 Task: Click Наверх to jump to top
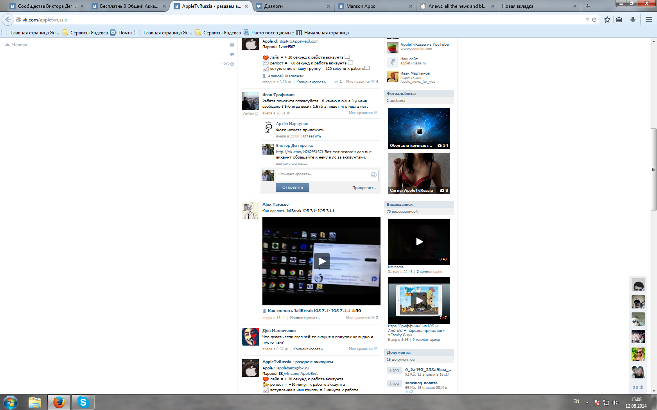pos(16,45)
